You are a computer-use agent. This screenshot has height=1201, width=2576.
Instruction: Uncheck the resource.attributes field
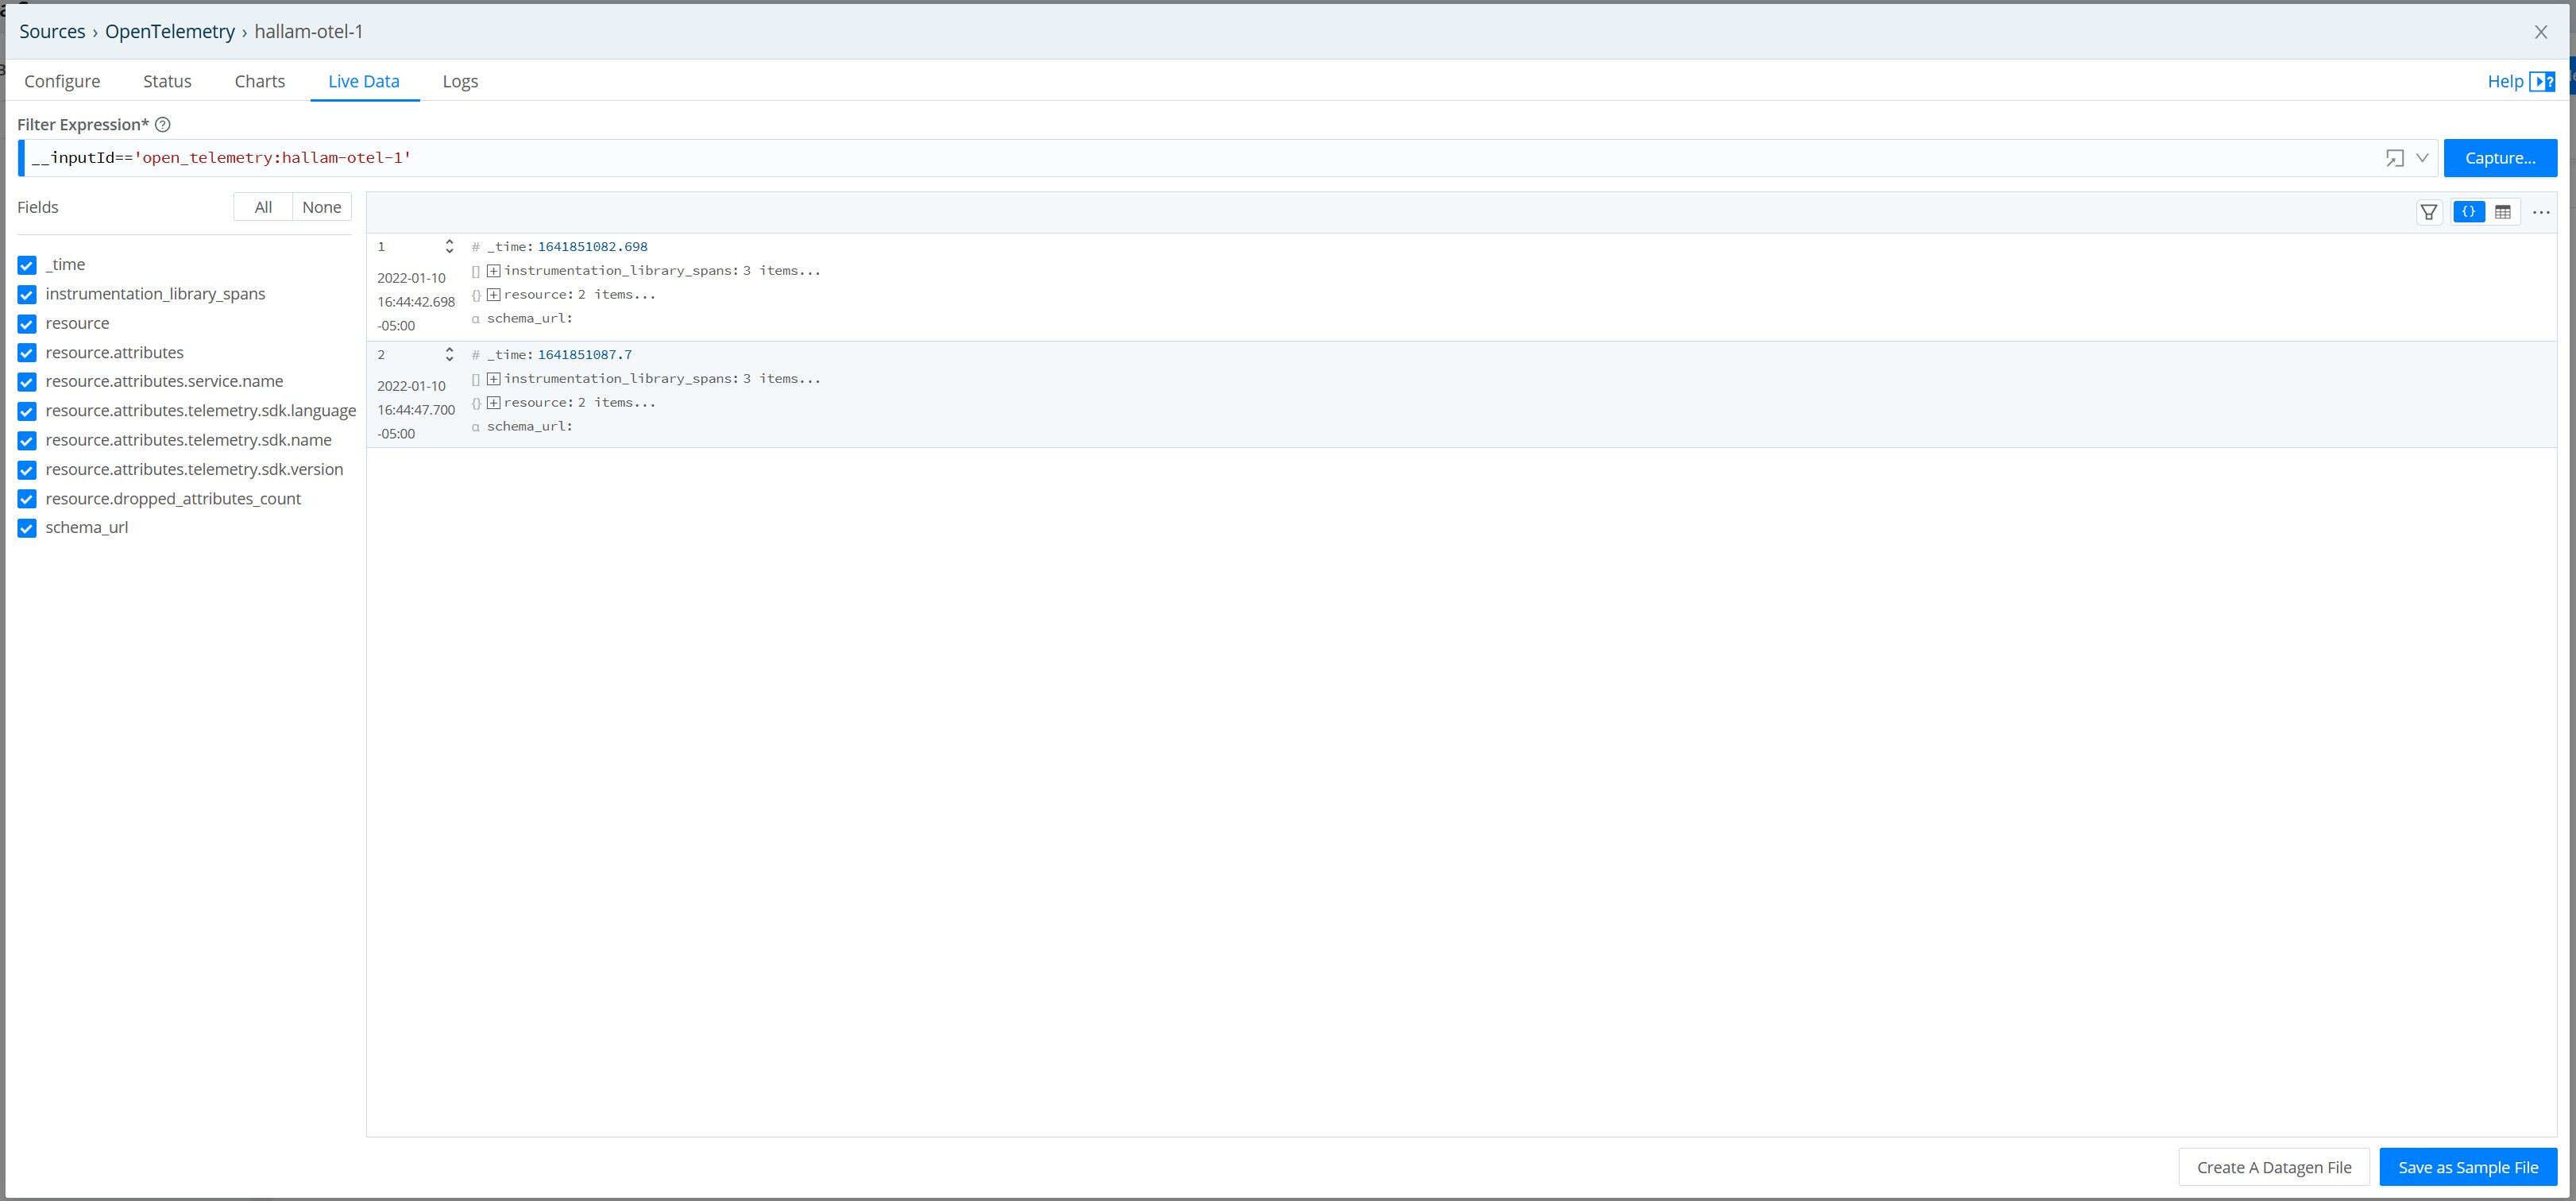(26, 352)
